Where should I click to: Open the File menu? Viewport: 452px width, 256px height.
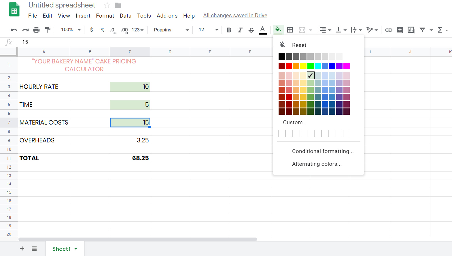click(x=33, y=16)
